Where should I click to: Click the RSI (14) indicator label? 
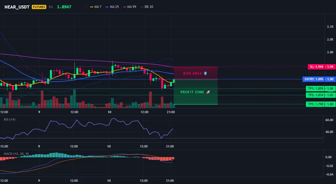click(x=10, y=119)
